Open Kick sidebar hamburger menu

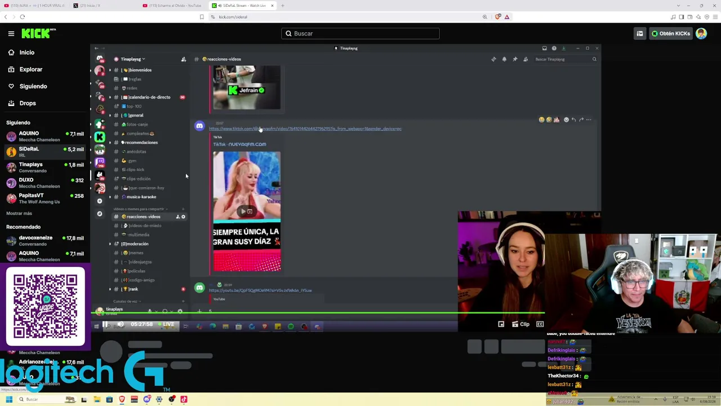click(x=11, y=34)
